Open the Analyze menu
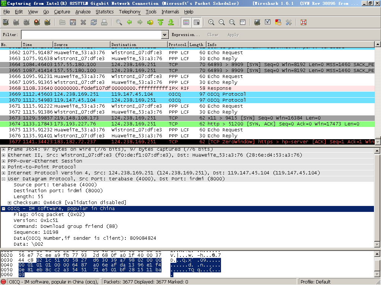This screenshot has height=285, width=381. coord(83,12)
